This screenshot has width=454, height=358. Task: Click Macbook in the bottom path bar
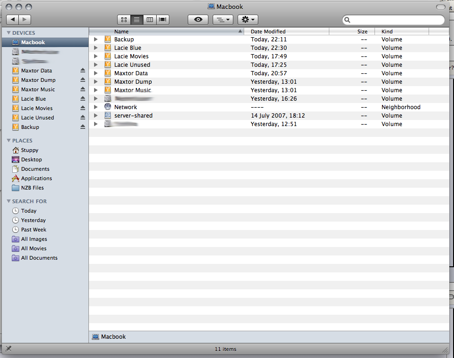(x=109, y=336)
